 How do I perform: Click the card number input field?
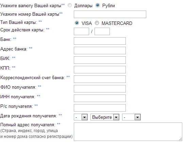[x=110, y=14]
